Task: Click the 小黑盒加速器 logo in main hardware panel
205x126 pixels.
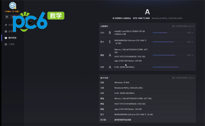Action: tap(179, 26)
